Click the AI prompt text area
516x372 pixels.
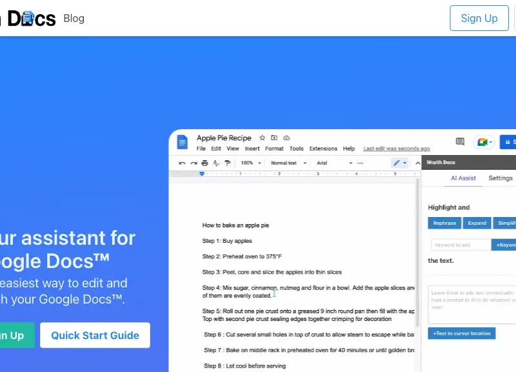tap(472, 305)
